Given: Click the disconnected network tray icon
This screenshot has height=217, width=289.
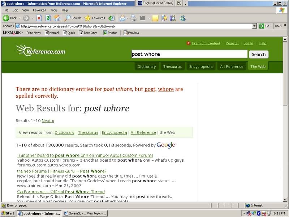Looking at the screenshot, I should point(249,213).
